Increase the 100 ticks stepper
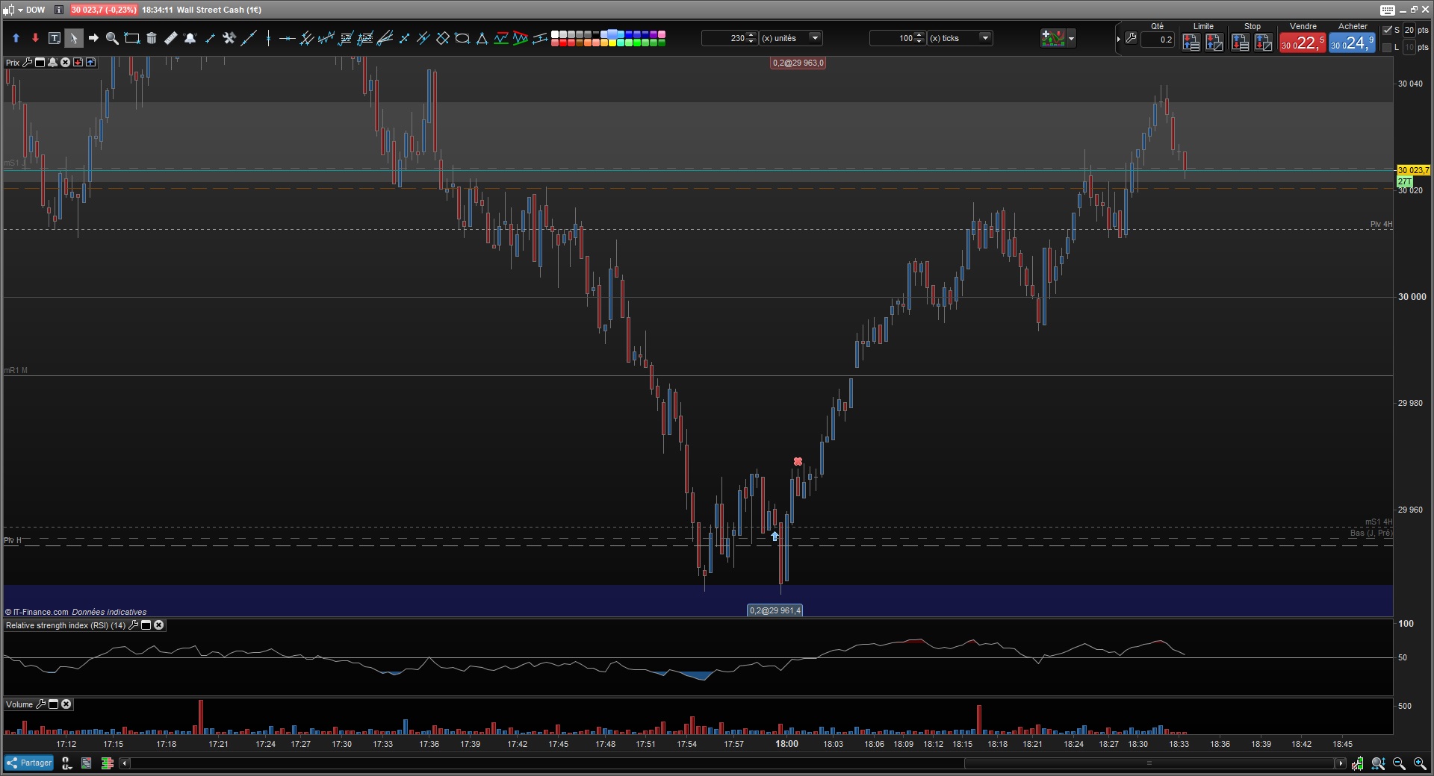 [x=920, y=35]
